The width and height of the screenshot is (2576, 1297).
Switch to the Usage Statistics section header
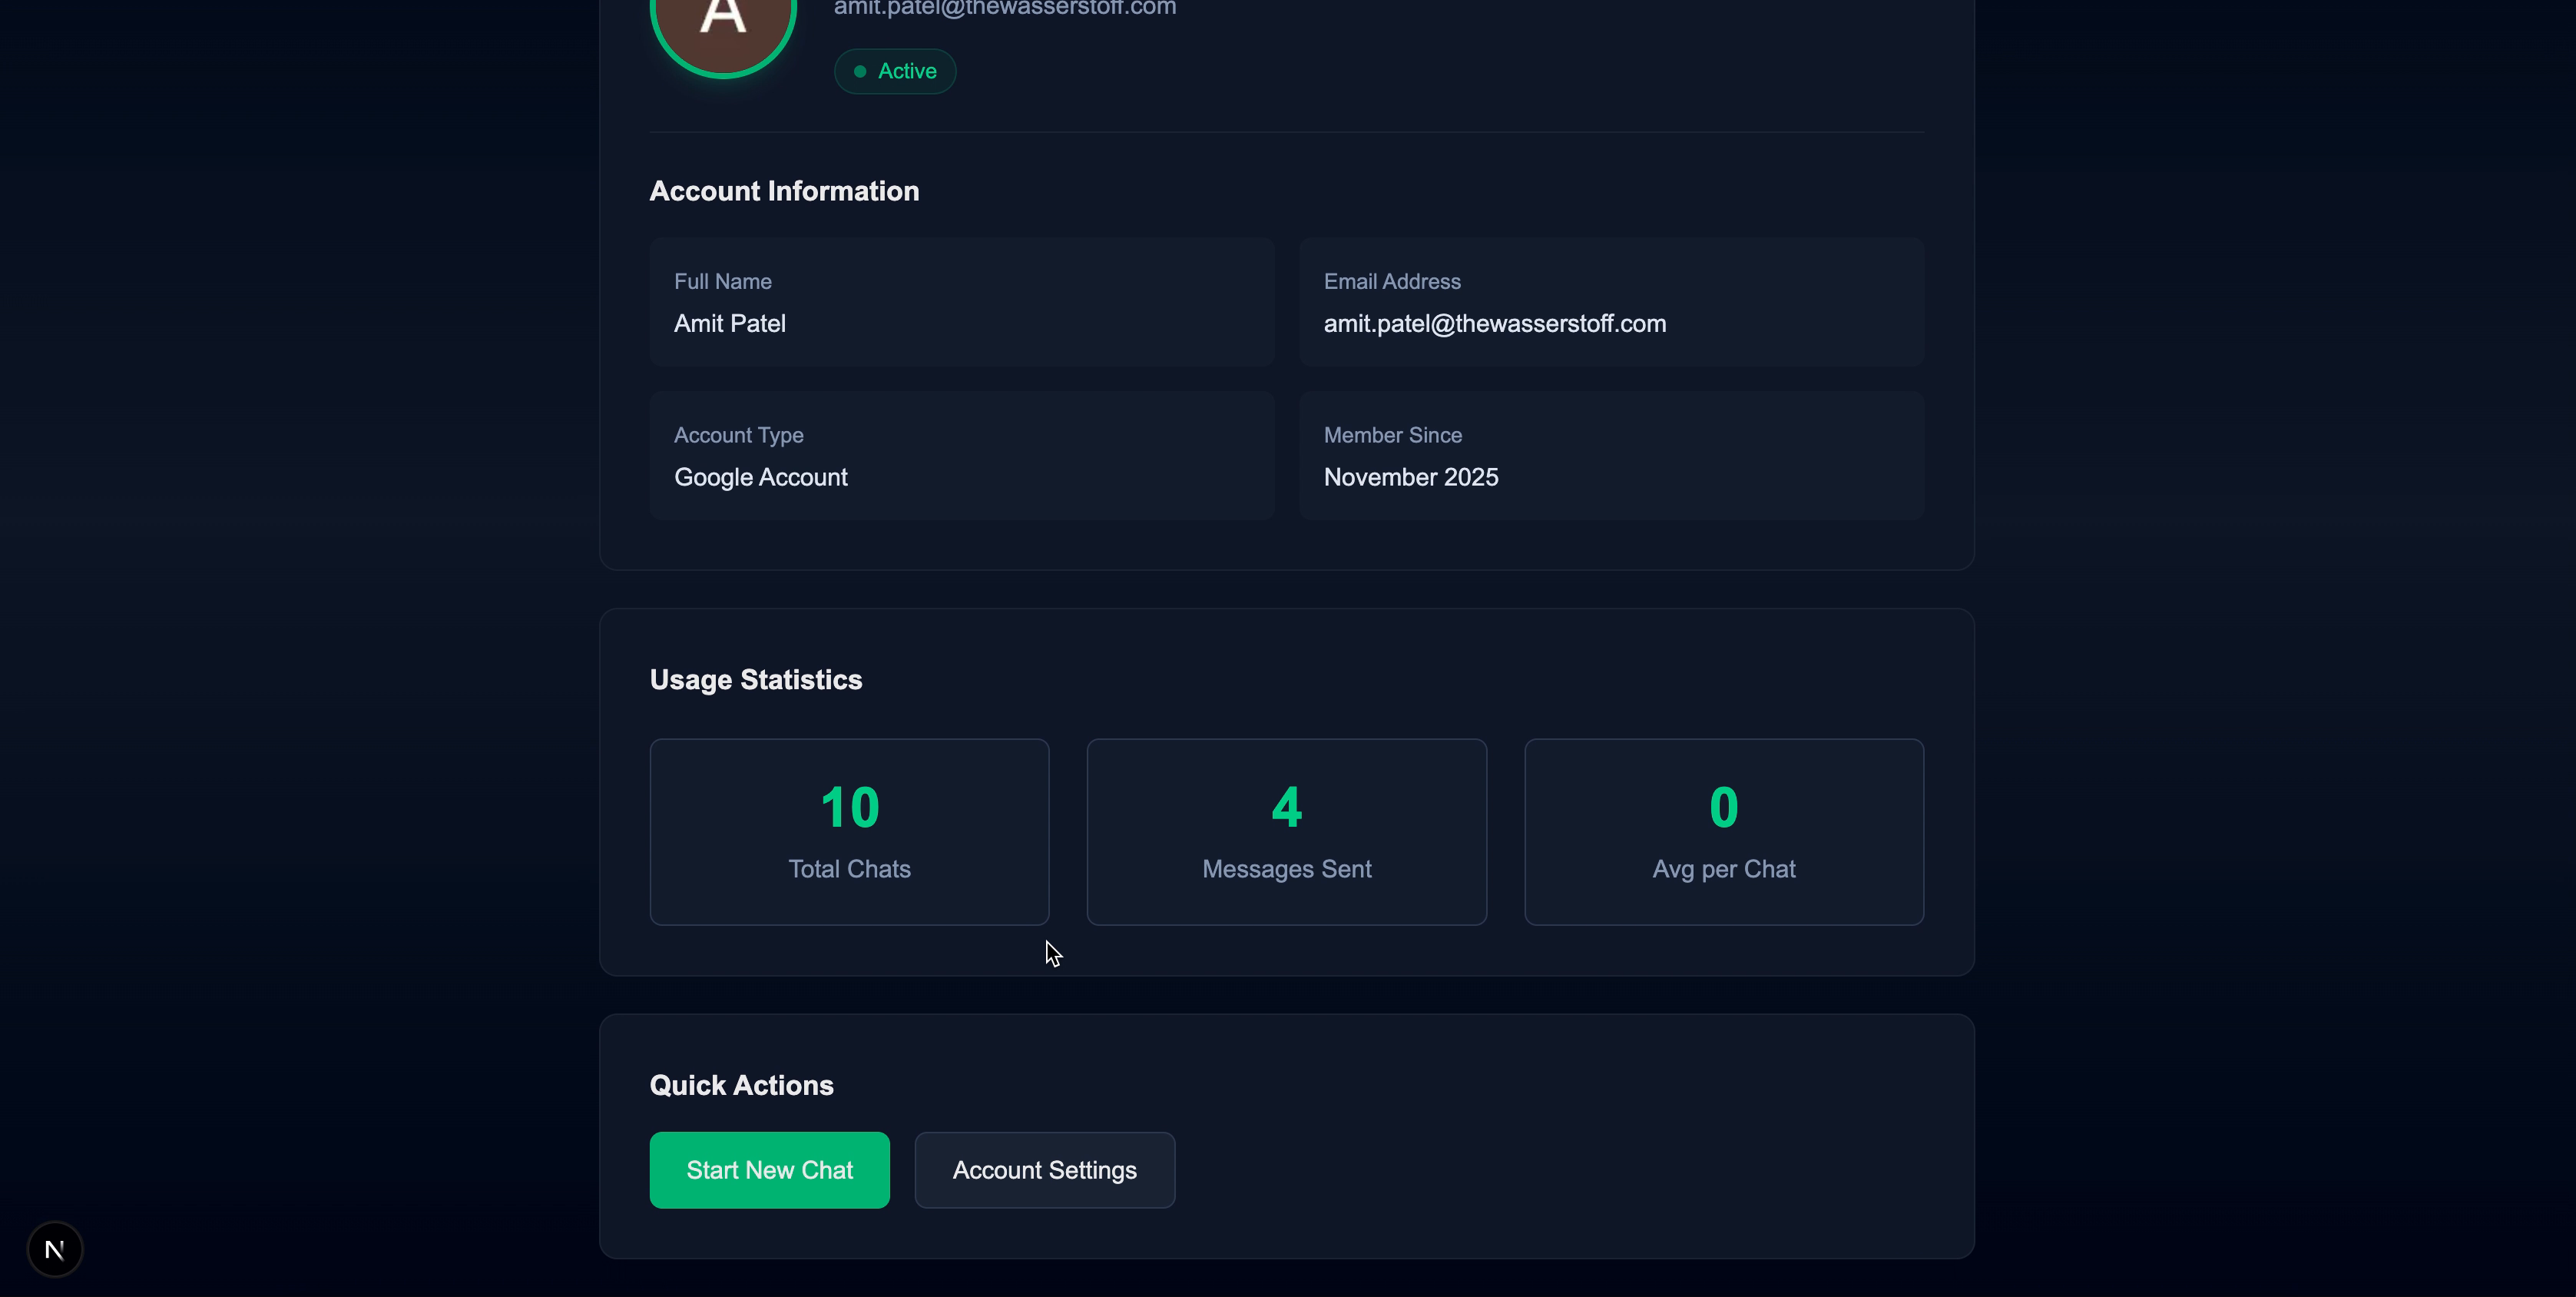pyautogui.click(x=755, y=678)
